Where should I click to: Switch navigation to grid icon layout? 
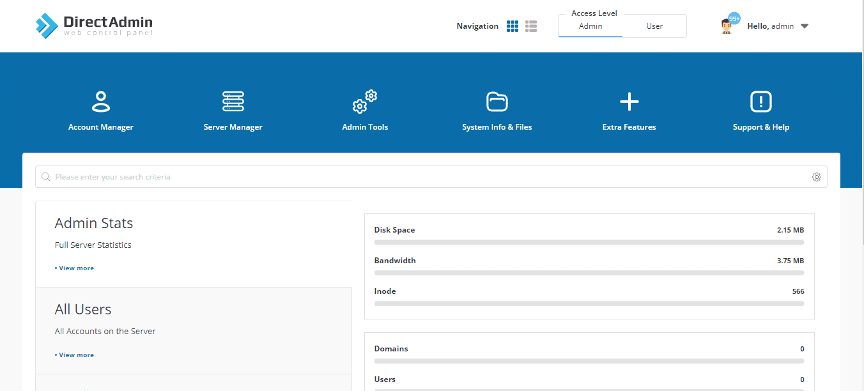click(x=513, y=26)
